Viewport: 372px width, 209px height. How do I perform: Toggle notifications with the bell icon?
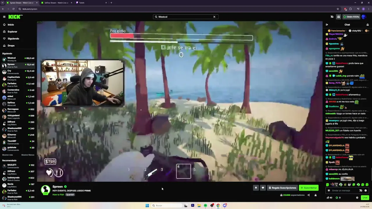256,188
